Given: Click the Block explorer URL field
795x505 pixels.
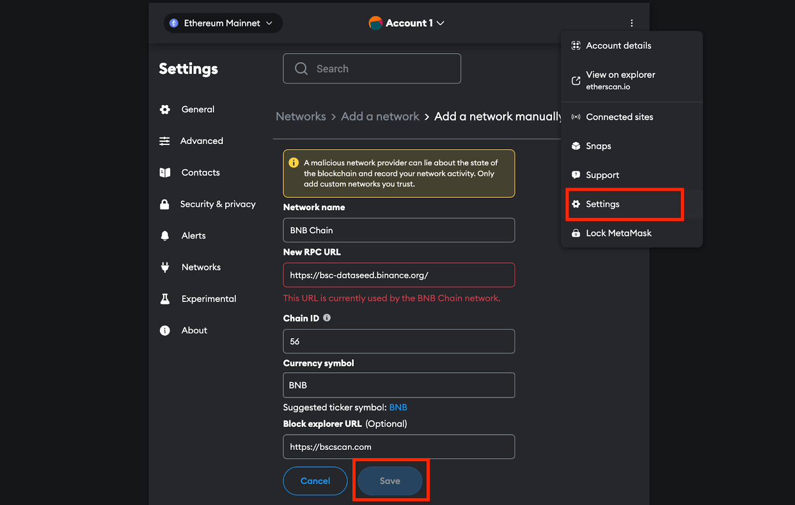Looking at the screenshot, I should [399, 447].
